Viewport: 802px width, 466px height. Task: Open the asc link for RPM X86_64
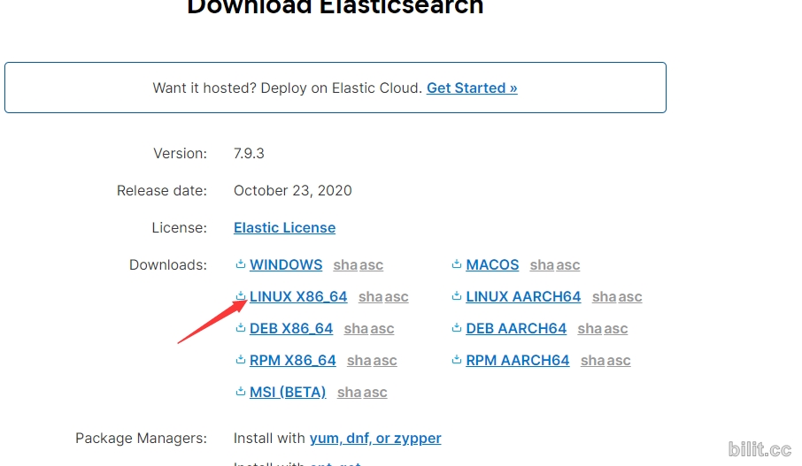click(385, 360)
